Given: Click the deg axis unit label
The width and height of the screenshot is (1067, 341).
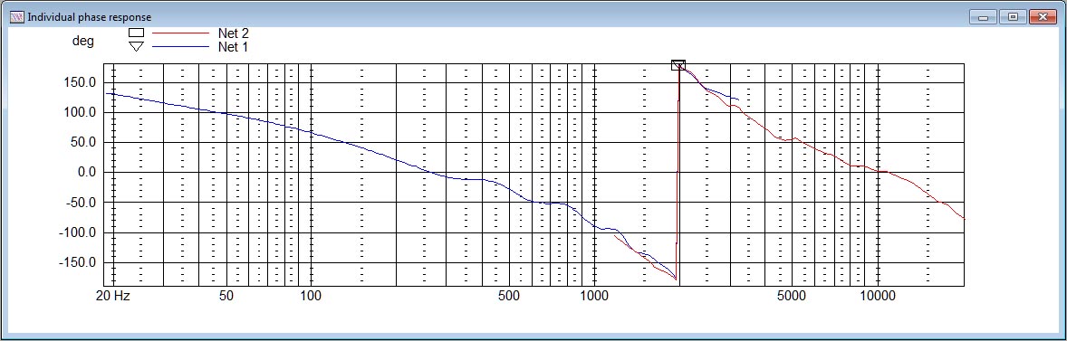Looking at the screenshot, I should [83, 42].
